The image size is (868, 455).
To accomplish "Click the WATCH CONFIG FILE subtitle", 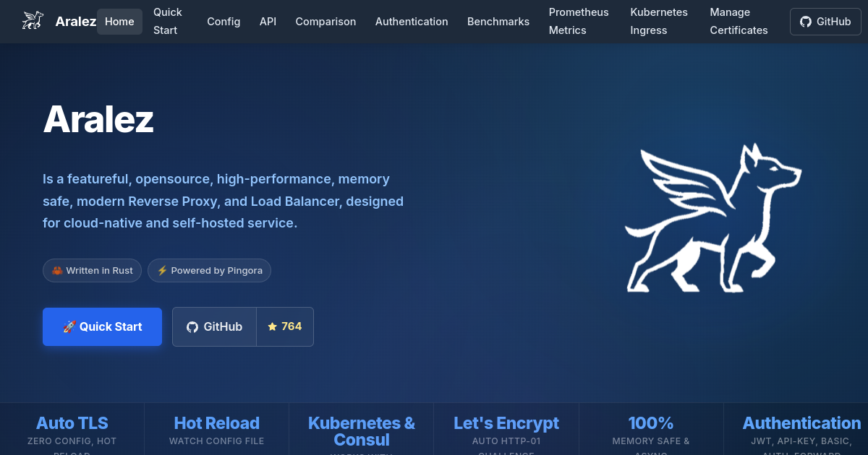I will pyautogui.click(x=217, y=441).
